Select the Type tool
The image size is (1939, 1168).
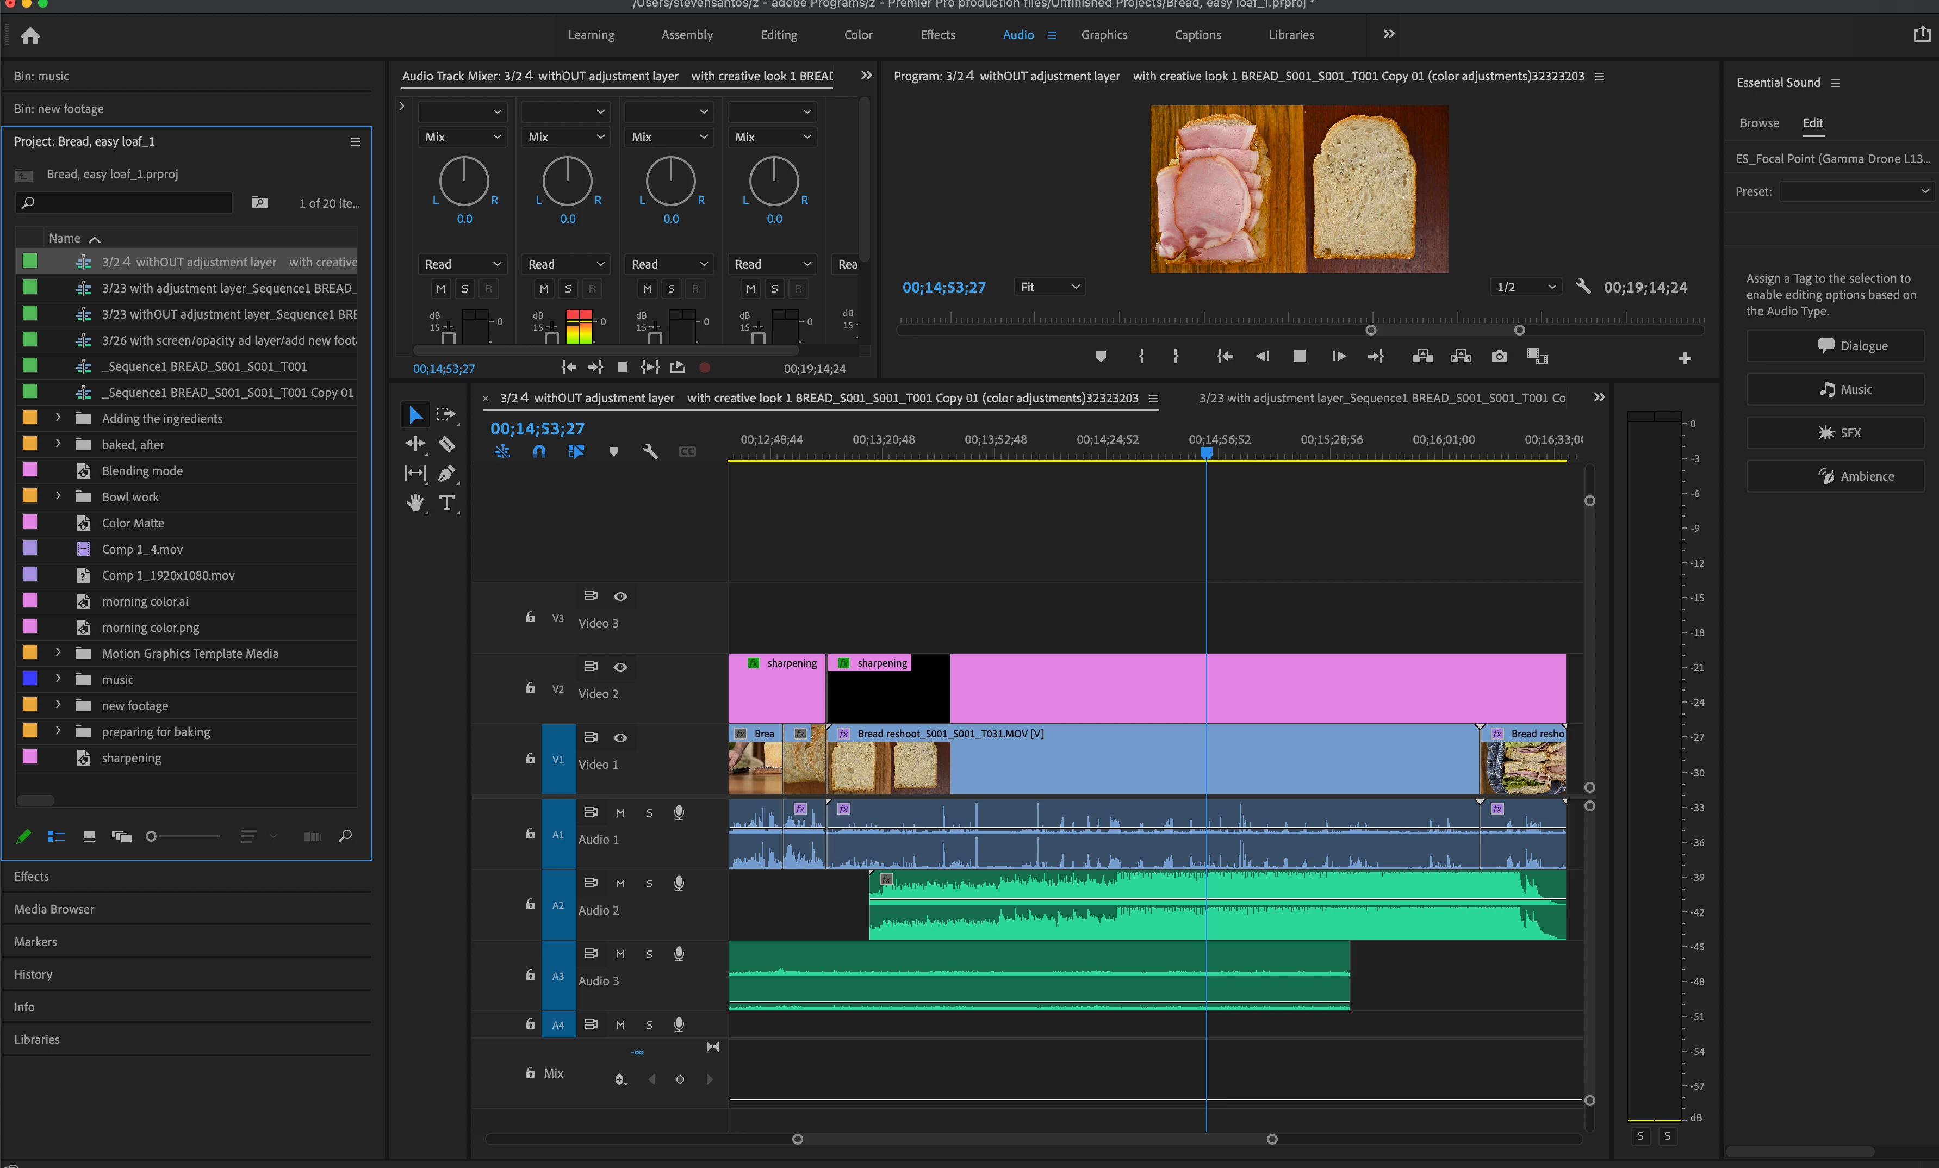[447, 502]
